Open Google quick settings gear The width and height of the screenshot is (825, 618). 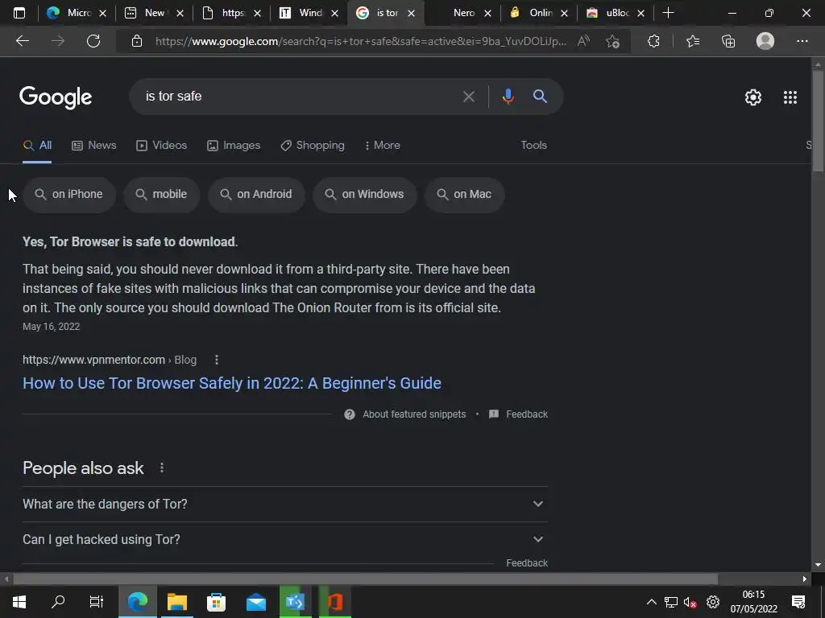coord(753,97)
